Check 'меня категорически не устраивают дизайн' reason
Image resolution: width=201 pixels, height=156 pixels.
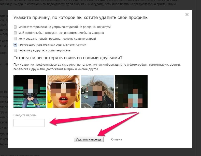pyautogui.click(x=15, y=27)
